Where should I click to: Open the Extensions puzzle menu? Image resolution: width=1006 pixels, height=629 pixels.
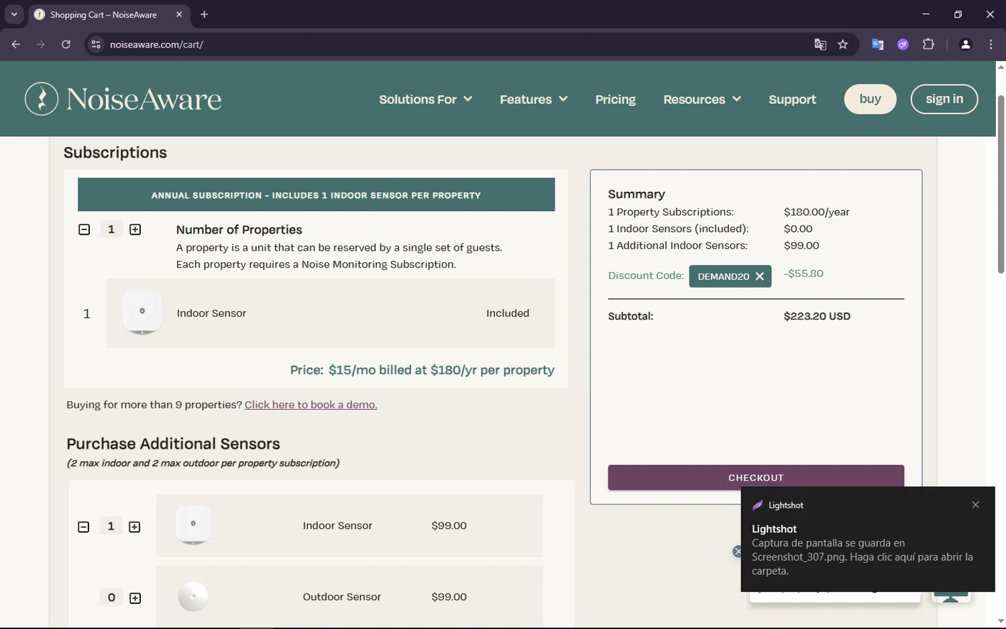(928, 44)
